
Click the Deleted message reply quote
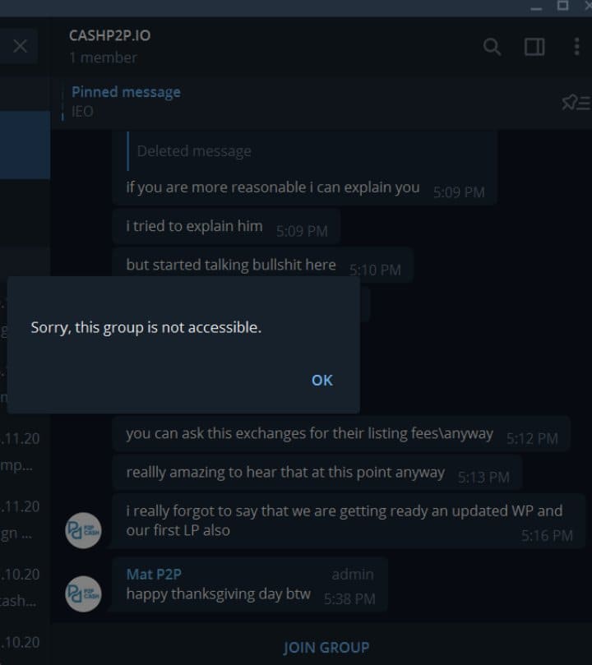pos(194,151)
